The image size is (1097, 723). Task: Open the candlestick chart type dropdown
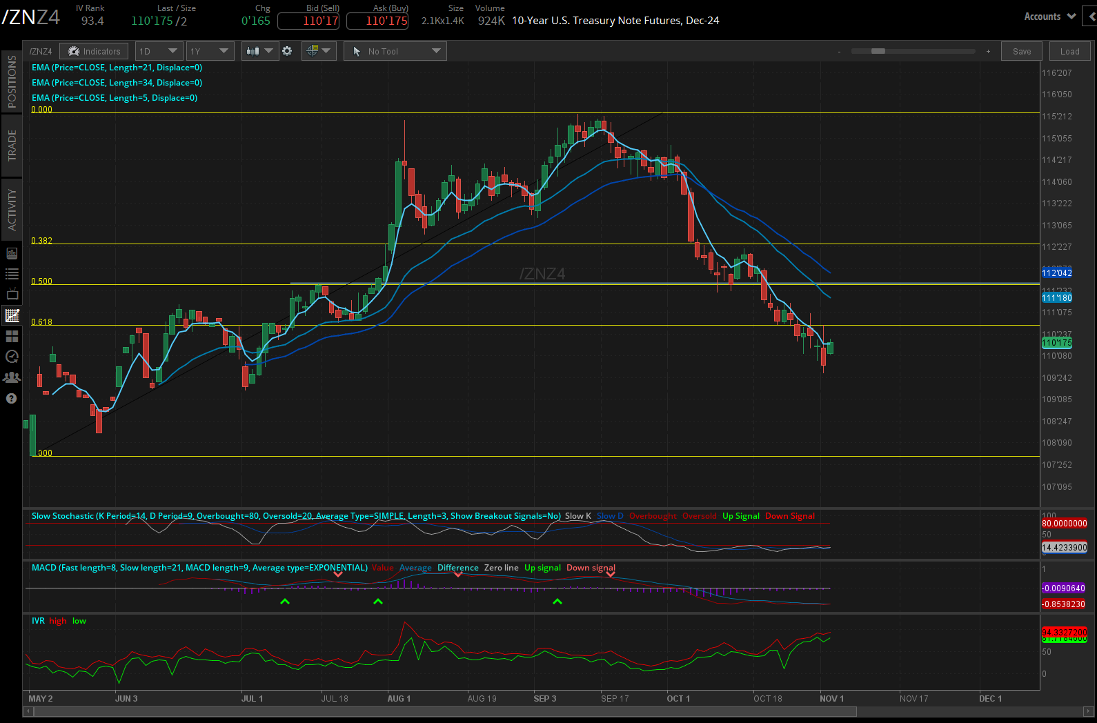pyautogui.click(x=260, y=51)
